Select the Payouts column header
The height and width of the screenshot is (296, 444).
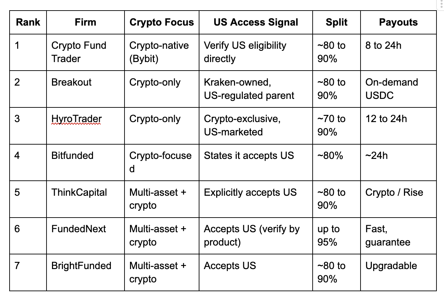pos(399,23)
